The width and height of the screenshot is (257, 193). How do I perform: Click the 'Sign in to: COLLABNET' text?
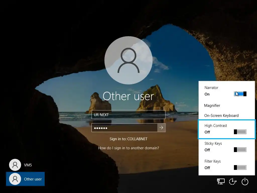(128, 139)
